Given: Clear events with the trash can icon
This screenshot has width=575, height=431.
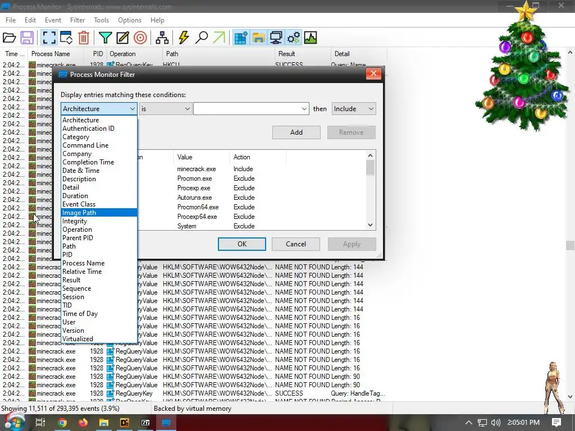Looking at the screenshot, I should (84, 38).
